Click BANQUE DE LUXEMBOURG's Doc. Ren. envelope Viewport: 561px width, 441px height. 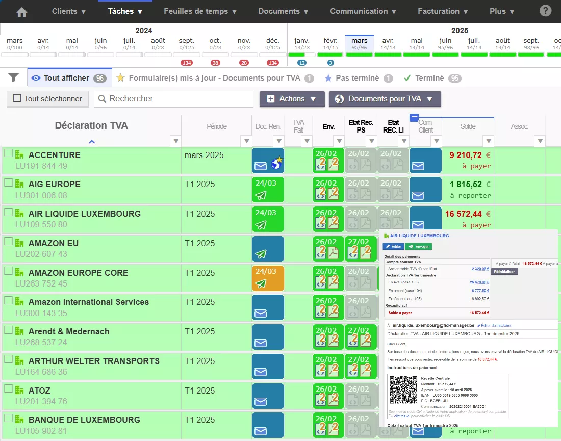261,431
